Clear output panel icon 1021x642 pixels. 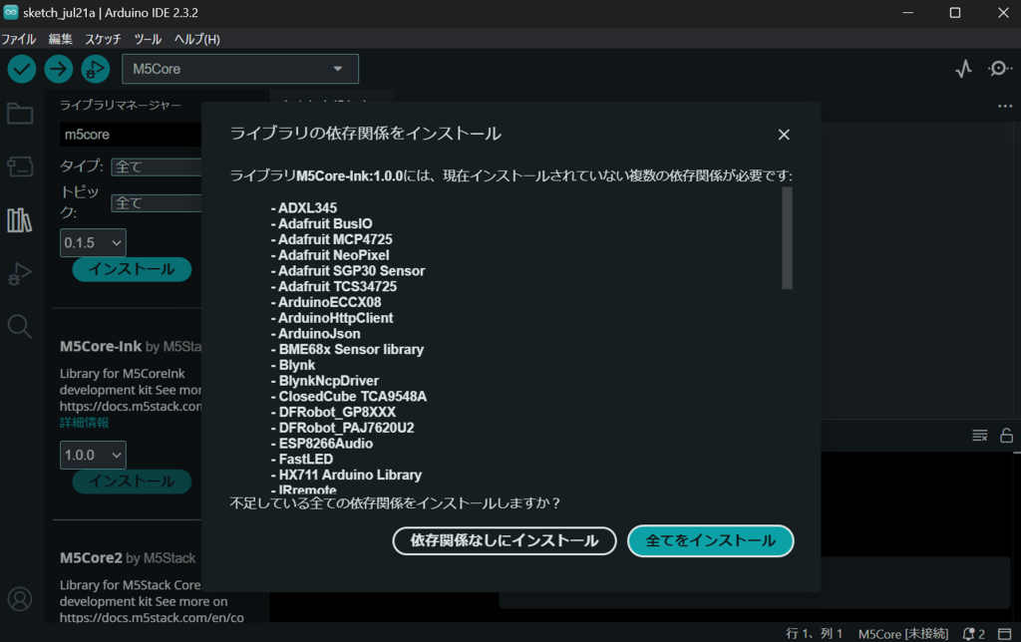click(x=979, y=436)
